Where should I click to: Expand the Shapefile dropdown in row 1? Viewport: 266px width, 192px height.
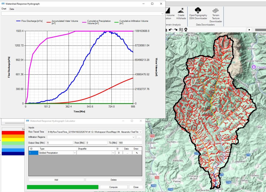coord(113,153)
